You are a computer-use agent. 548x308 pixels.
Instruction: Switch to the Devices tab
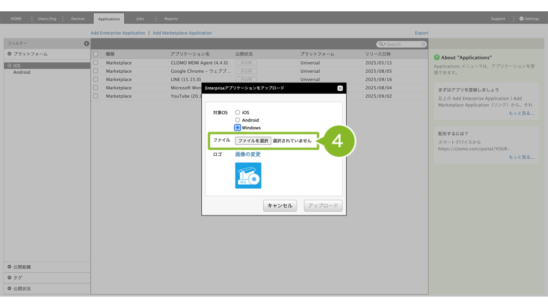78,19
